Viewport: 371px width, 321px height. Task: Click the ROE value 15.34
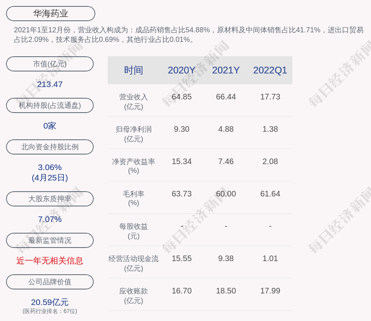click(x=182, y=161)
